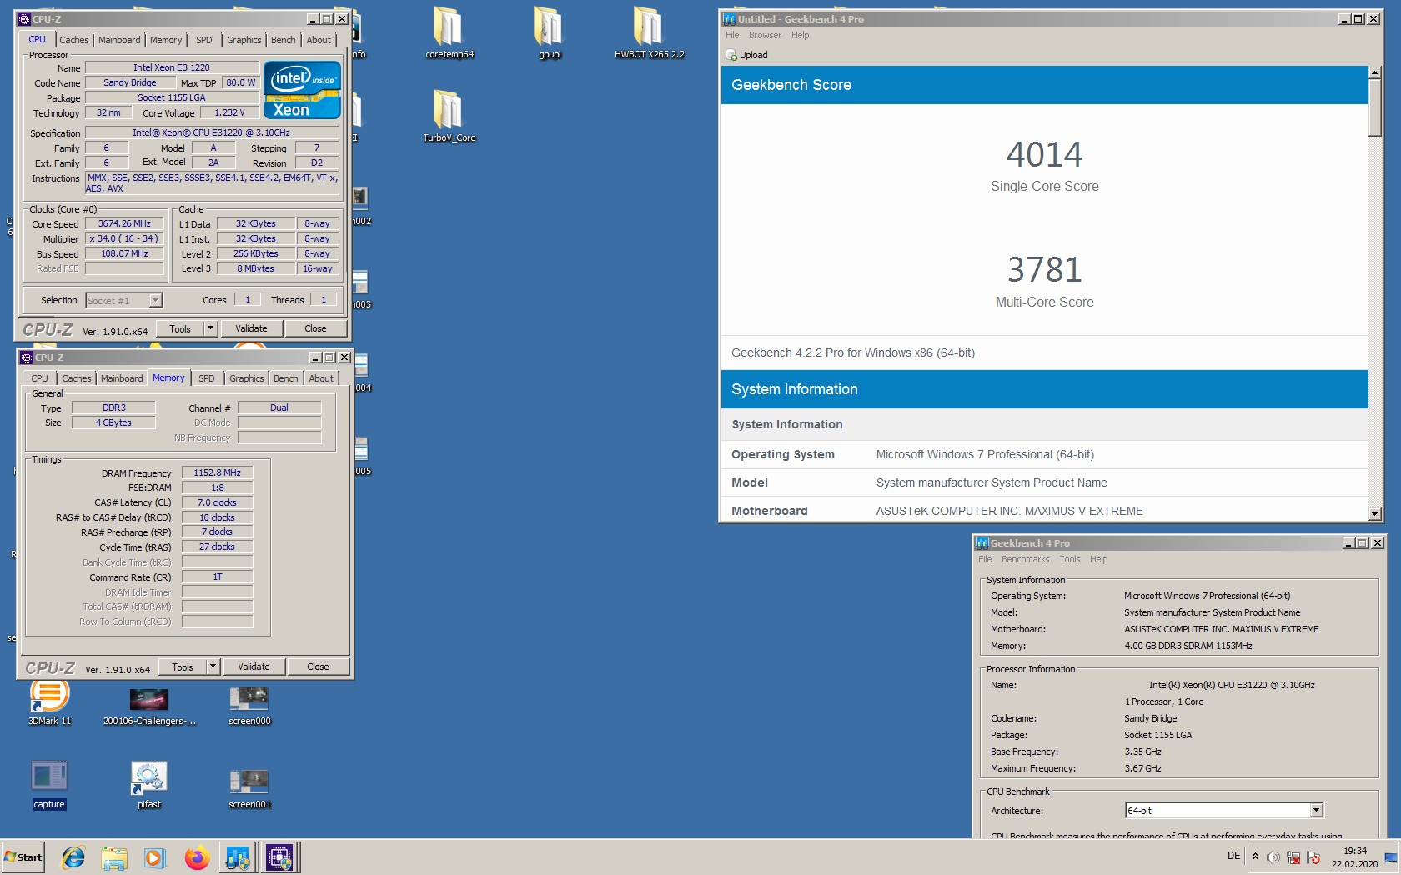Open the Browser menu in Geekbench result
1401x875 pixels.
click(x=765, y=35)
